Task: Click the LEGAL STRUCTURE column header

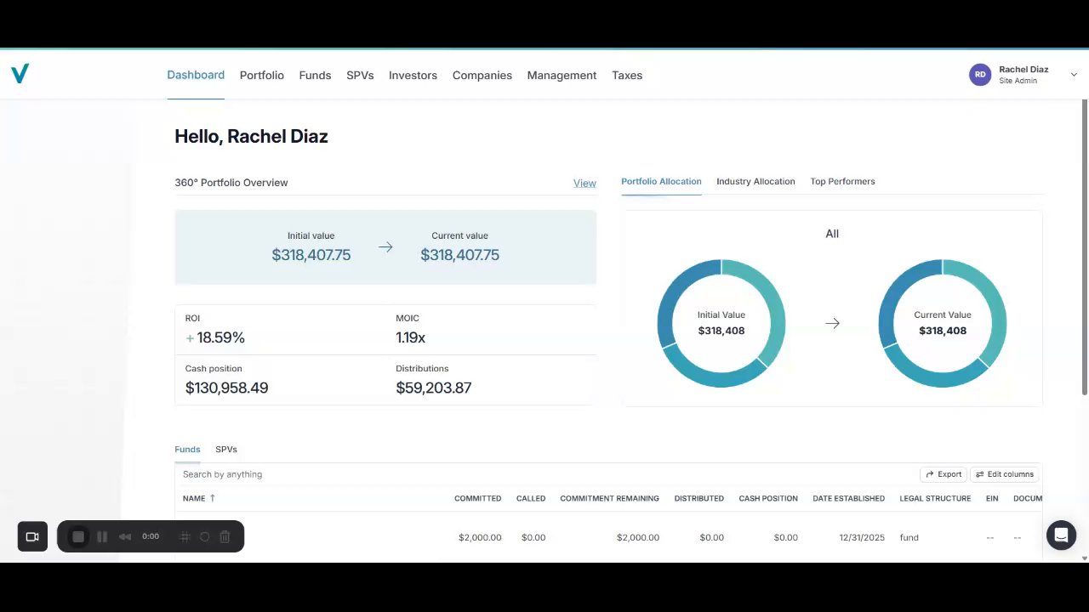Action: 935,498
